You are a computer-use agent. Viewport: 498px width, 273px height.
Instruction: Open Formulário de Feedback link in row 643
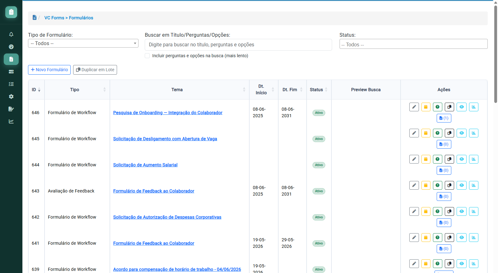(154, 191)
